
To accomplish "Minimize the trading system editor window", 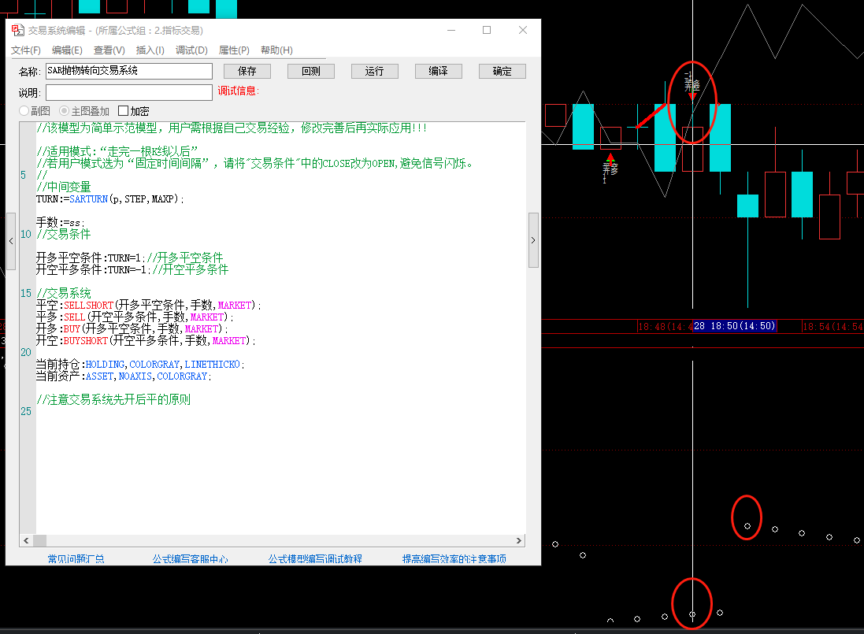I will 451,30.
